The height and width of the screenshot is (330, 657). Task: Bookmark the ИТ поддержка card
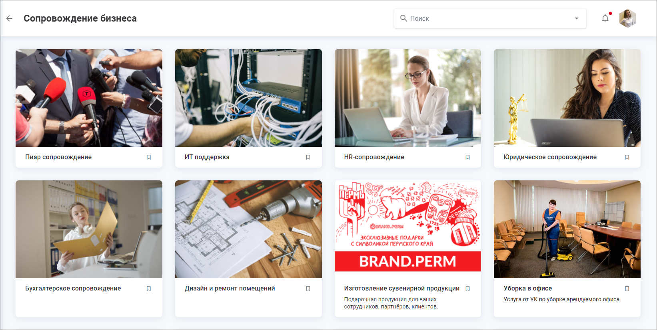pyautogui.click(x=308, y=157)
